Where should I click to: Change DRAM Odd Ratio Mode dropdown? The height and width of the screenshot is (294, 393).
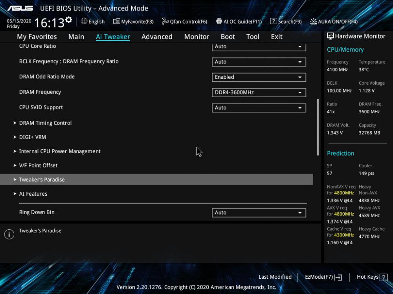[x=259, y=77]
